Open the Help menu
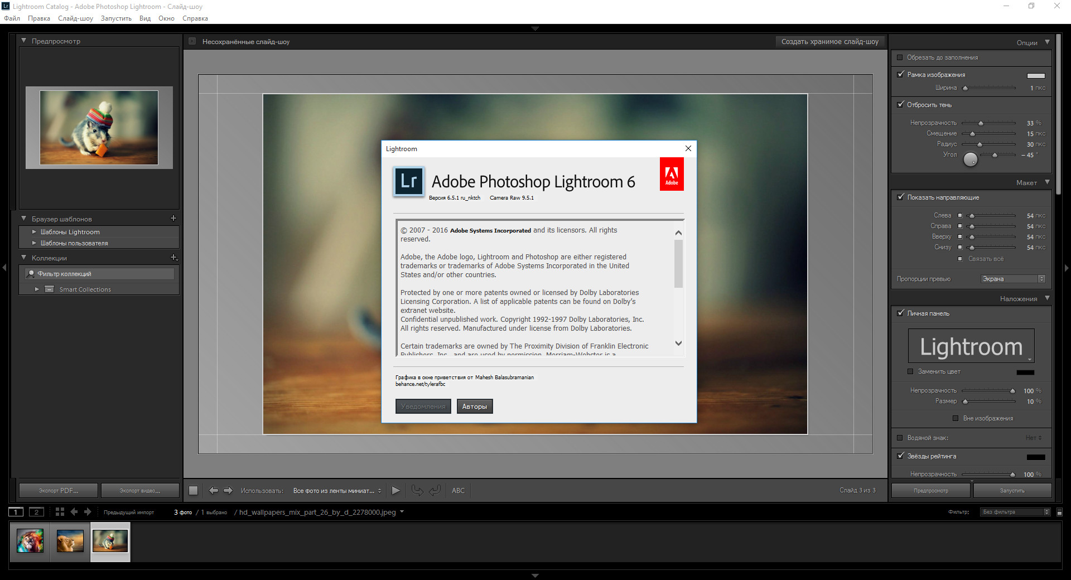The image size is (1071, 580). click(x=195, y=18)
